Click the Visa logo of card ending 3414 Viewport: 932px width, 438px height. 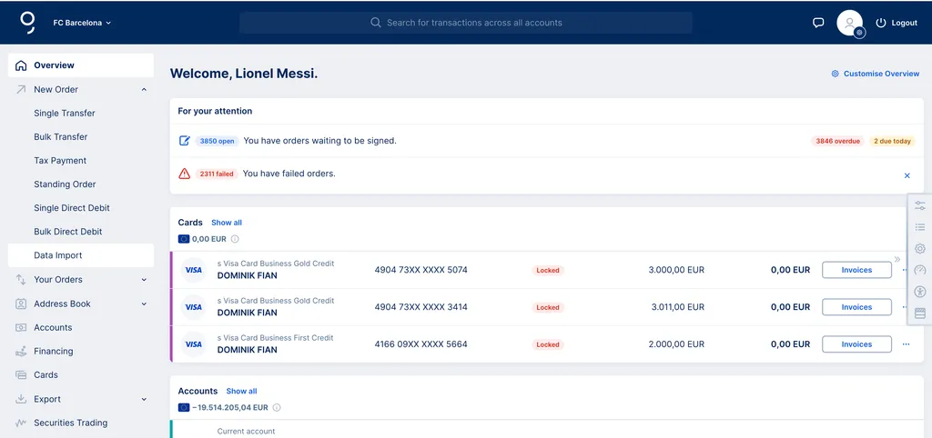(193, 307)
